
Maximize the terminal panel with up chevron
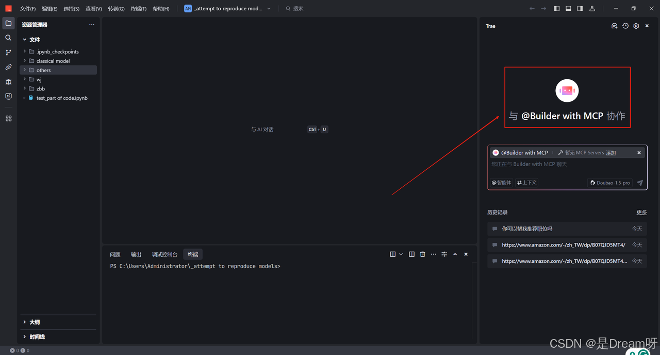point(455,254)
